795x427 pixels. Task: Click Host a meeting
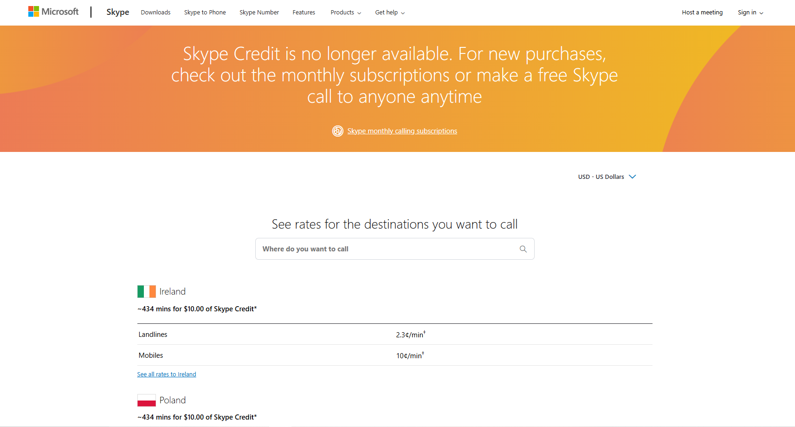point(702,13)
